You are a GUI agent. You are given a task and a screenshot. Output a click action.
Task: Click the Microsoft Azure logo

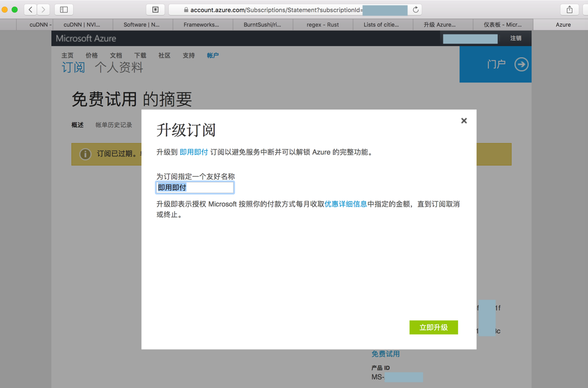(86, 38)
